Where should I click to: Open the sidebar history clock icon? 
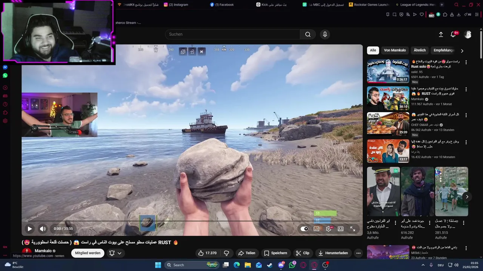(5, 104)
